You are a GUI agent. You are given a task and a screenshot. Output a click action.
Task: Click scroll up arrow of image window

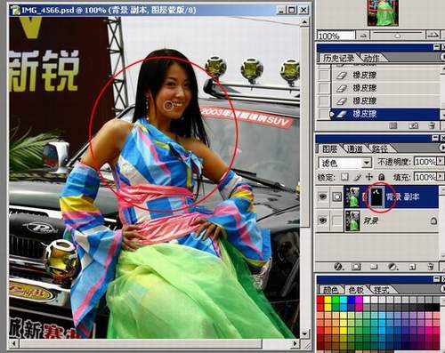coord(304,22)
